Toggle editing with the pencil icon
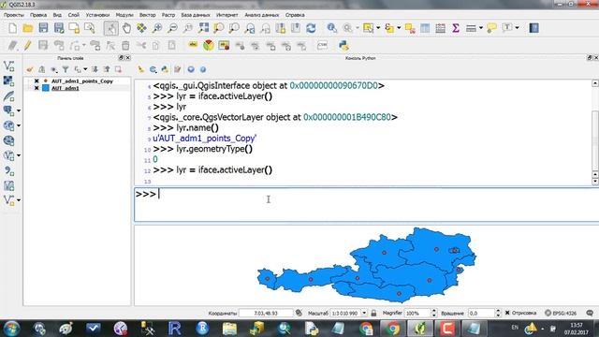Image resolution: width=599 pixels, height=337 pixels. coord(27,46)
